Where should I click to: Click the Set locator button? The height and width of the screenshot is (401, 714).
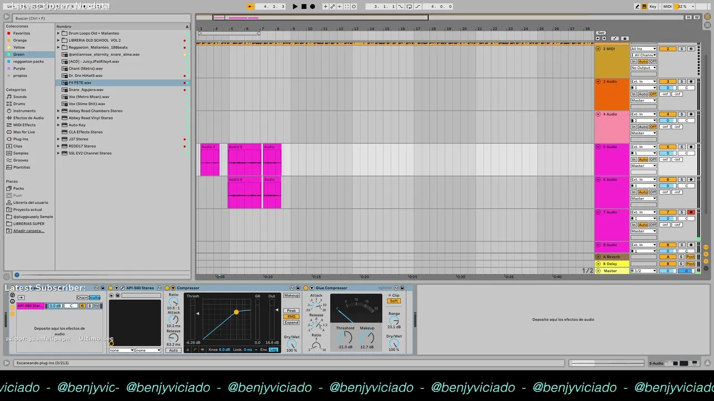(x=601, y=33)
